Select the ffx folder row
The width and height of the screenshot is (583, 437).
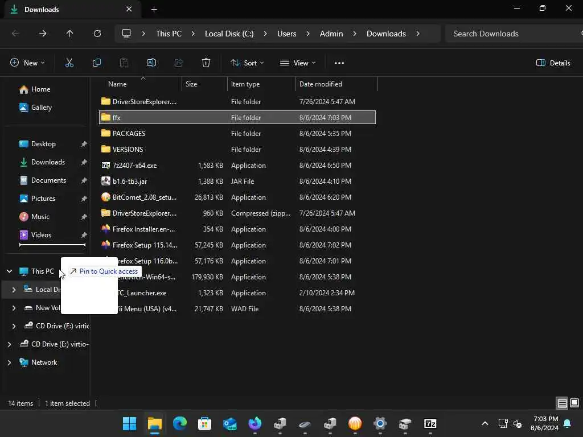pyautogui.click(x=237, y=117)
